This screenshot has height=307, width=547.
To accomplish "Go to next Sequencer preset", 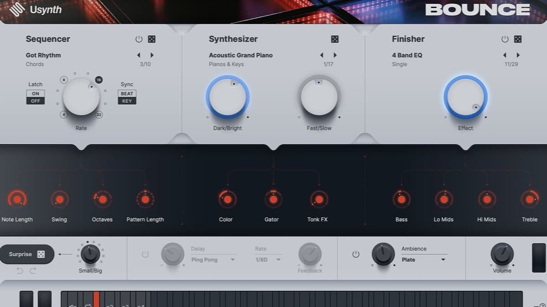I will (x=152, y=55).
